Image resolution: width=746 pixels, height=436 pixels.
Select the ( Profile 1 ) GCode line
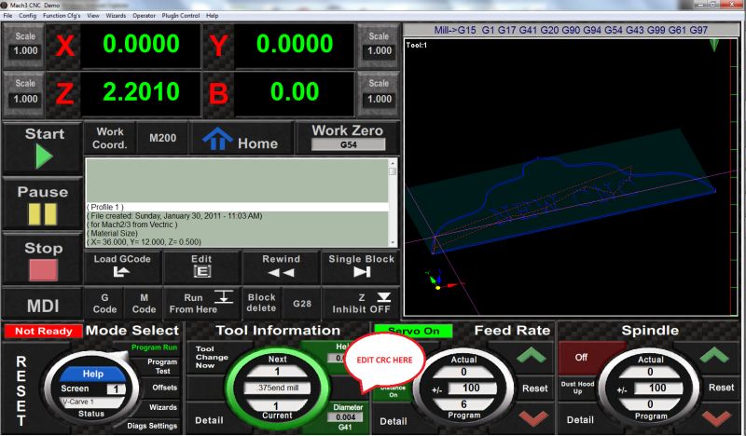coord(237,207)
